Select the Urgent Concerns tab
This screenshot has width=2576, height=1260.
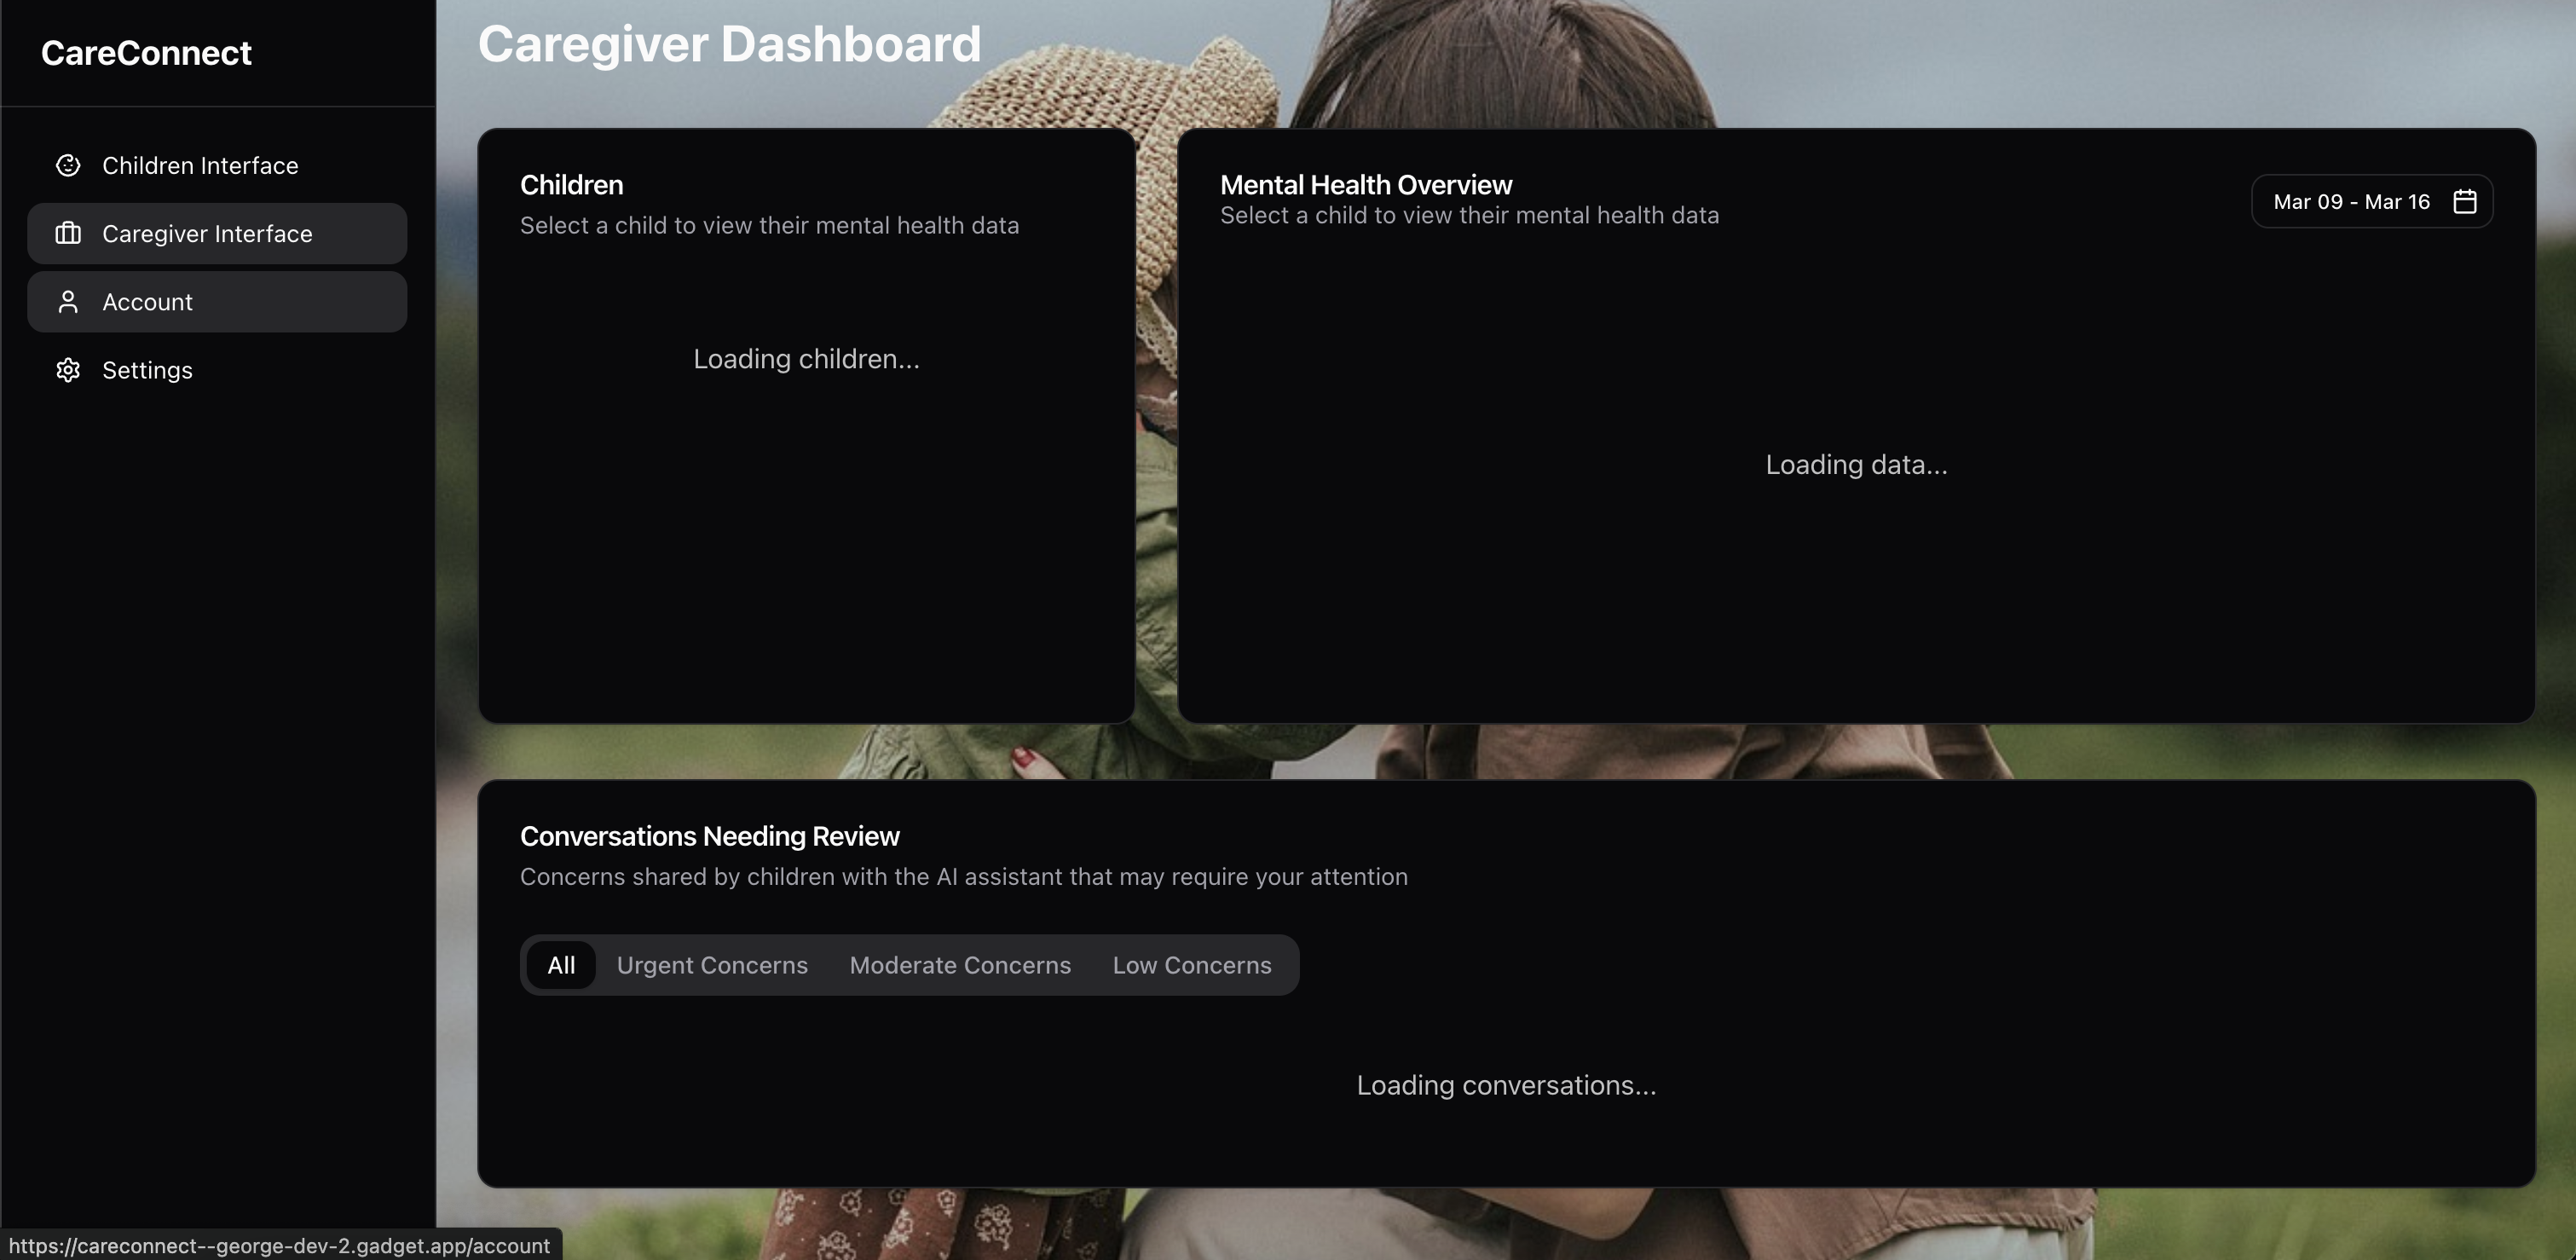pos(712,965)
